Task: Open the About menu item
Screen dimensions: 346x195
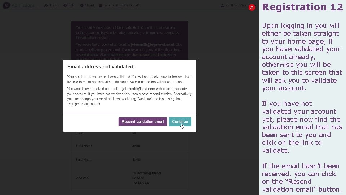Action: [x=87, y=5]
